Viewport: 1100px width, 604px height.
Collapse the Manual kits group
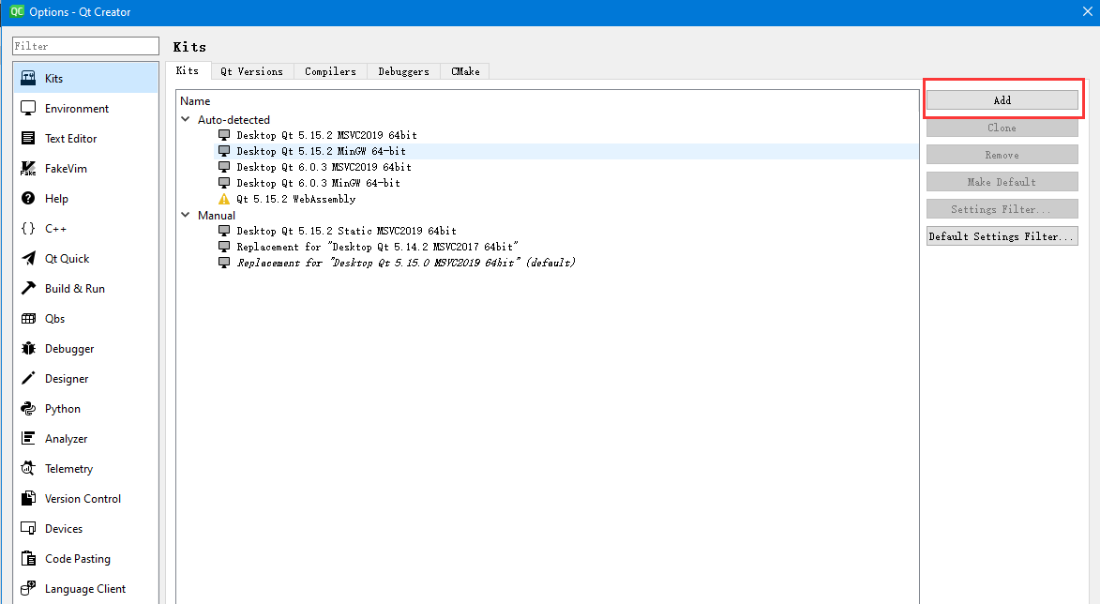[x=184, y=215]
